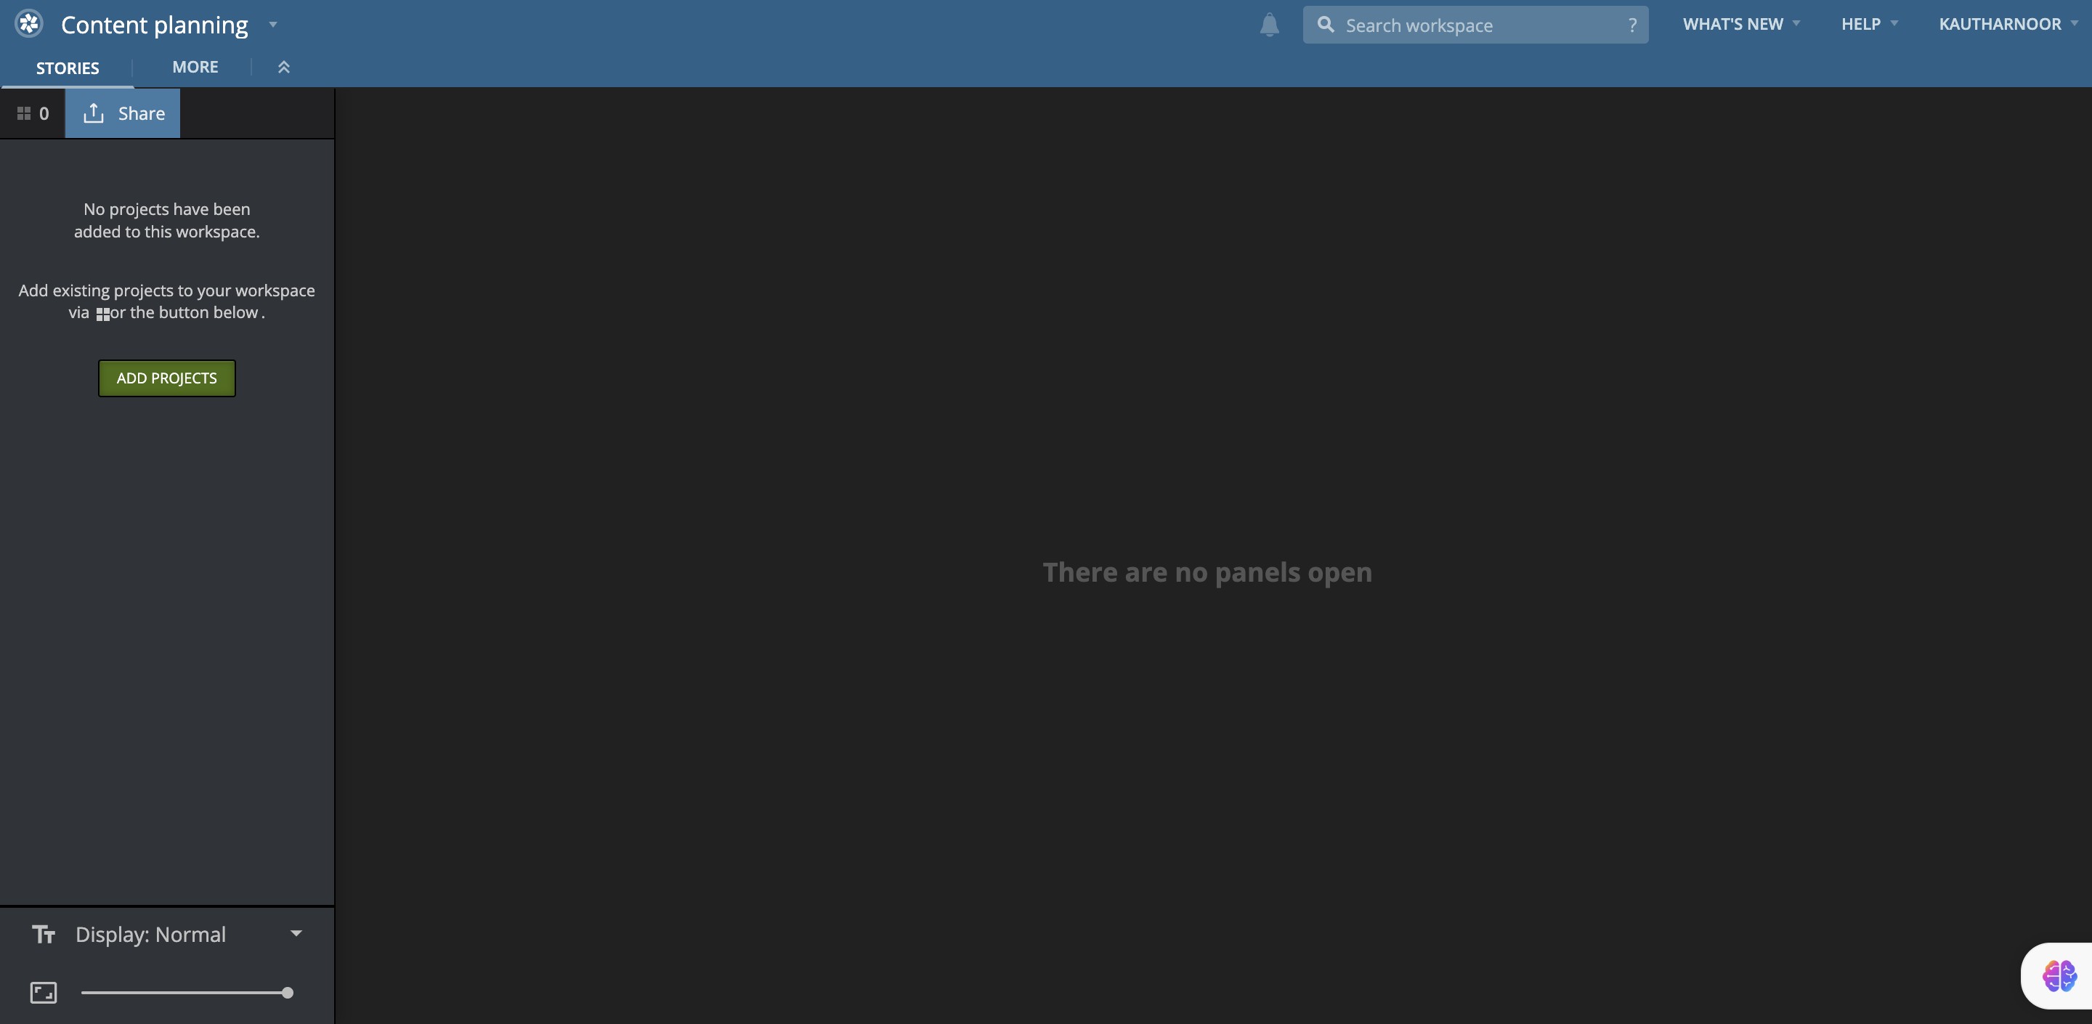Click the Share button

(123, 114)
